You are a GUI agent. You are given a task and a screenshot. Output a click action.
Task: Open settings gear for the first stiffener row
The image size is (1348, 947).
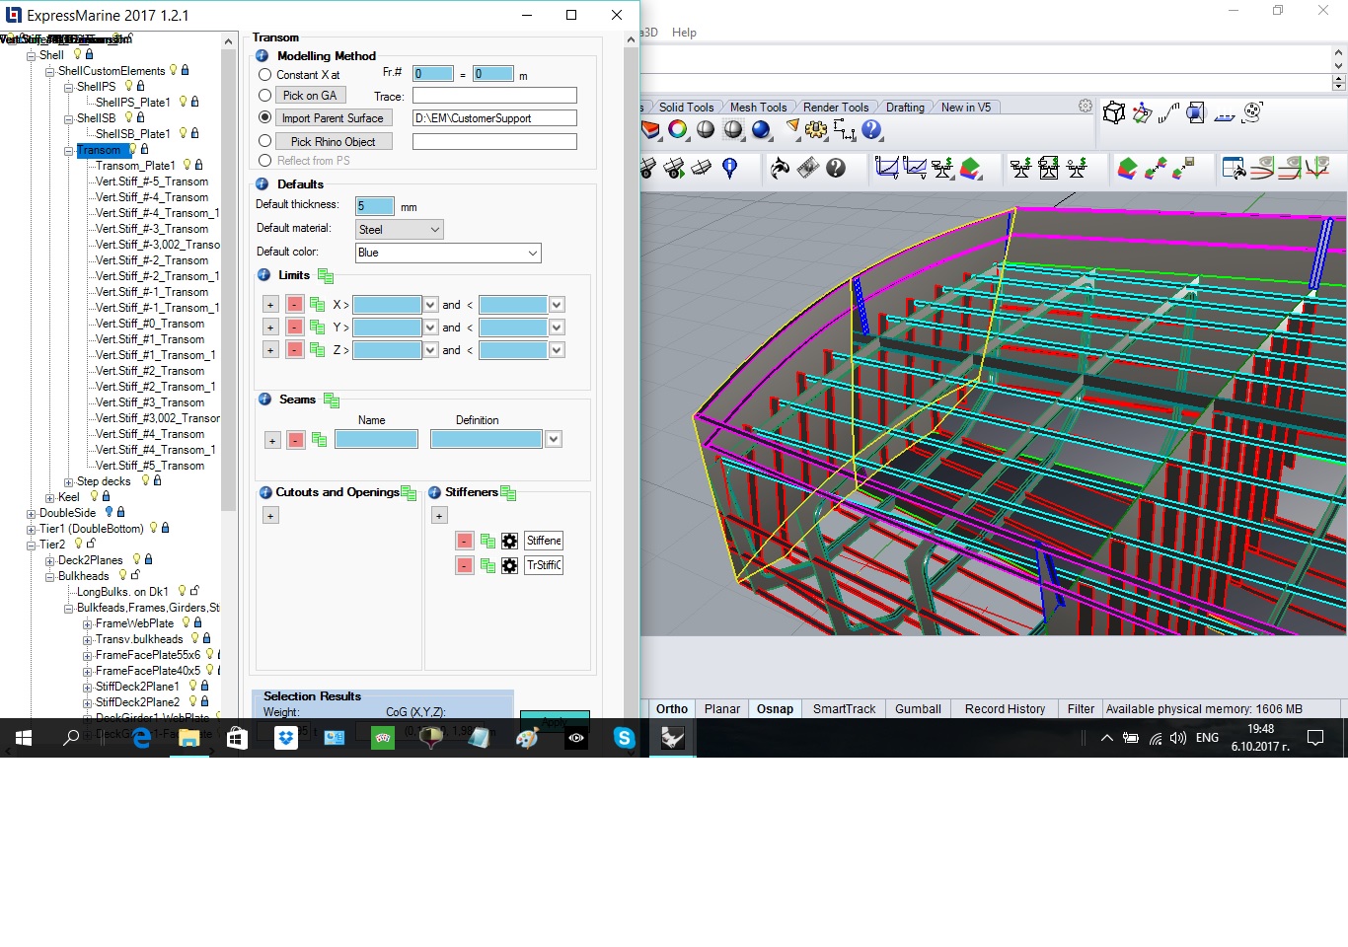[509, 541]
